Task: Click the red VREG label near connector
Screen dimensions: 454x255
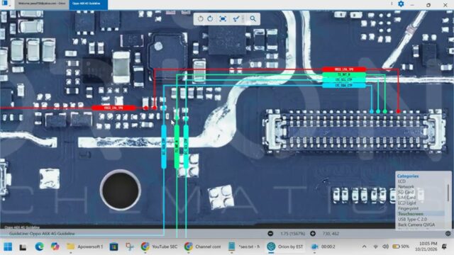Action: (x=344, y=69)
